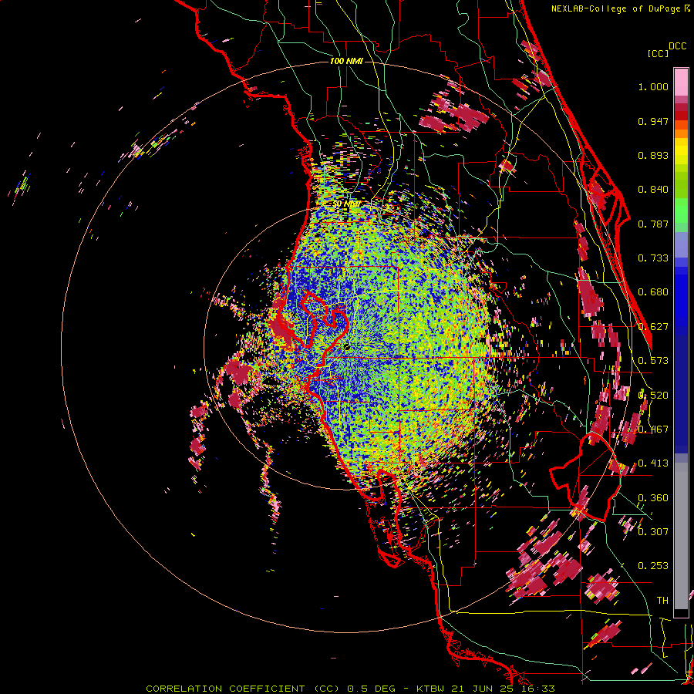Click the radar site marker at map center
Viewport: 694px width, 694px height.
pos(347,347)
